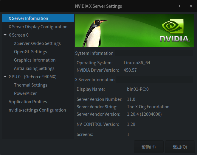Viewport: 197px width, 155px height.
Task: Go to OpenGL Settings
Action: click(x=30, y=52)
